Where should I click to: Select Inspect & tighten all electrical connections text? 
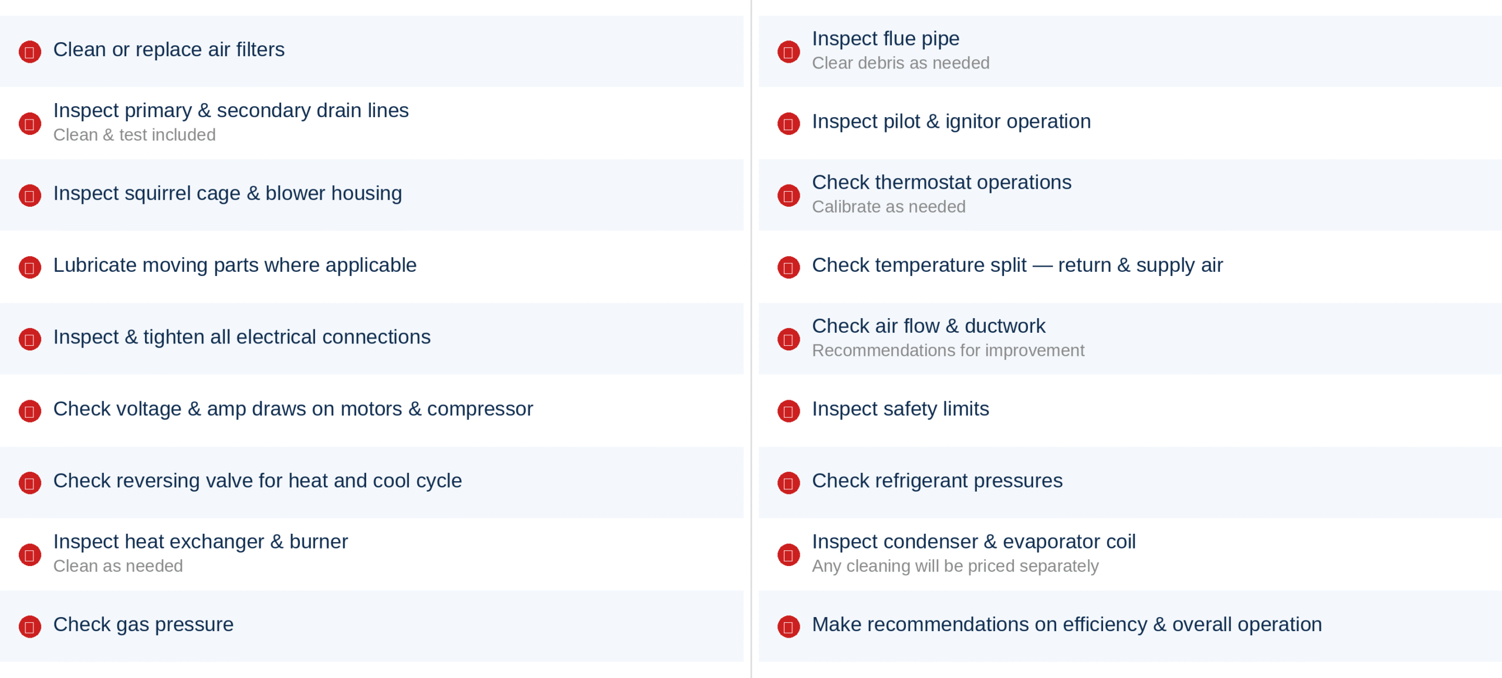coord(242,338)
